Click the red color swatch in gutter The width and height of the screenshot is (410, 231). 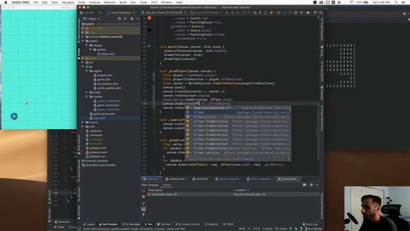point(149,18)
